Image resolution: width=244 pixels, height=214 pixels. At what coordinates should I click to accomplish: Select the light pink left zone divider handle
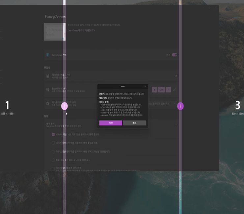64,106
